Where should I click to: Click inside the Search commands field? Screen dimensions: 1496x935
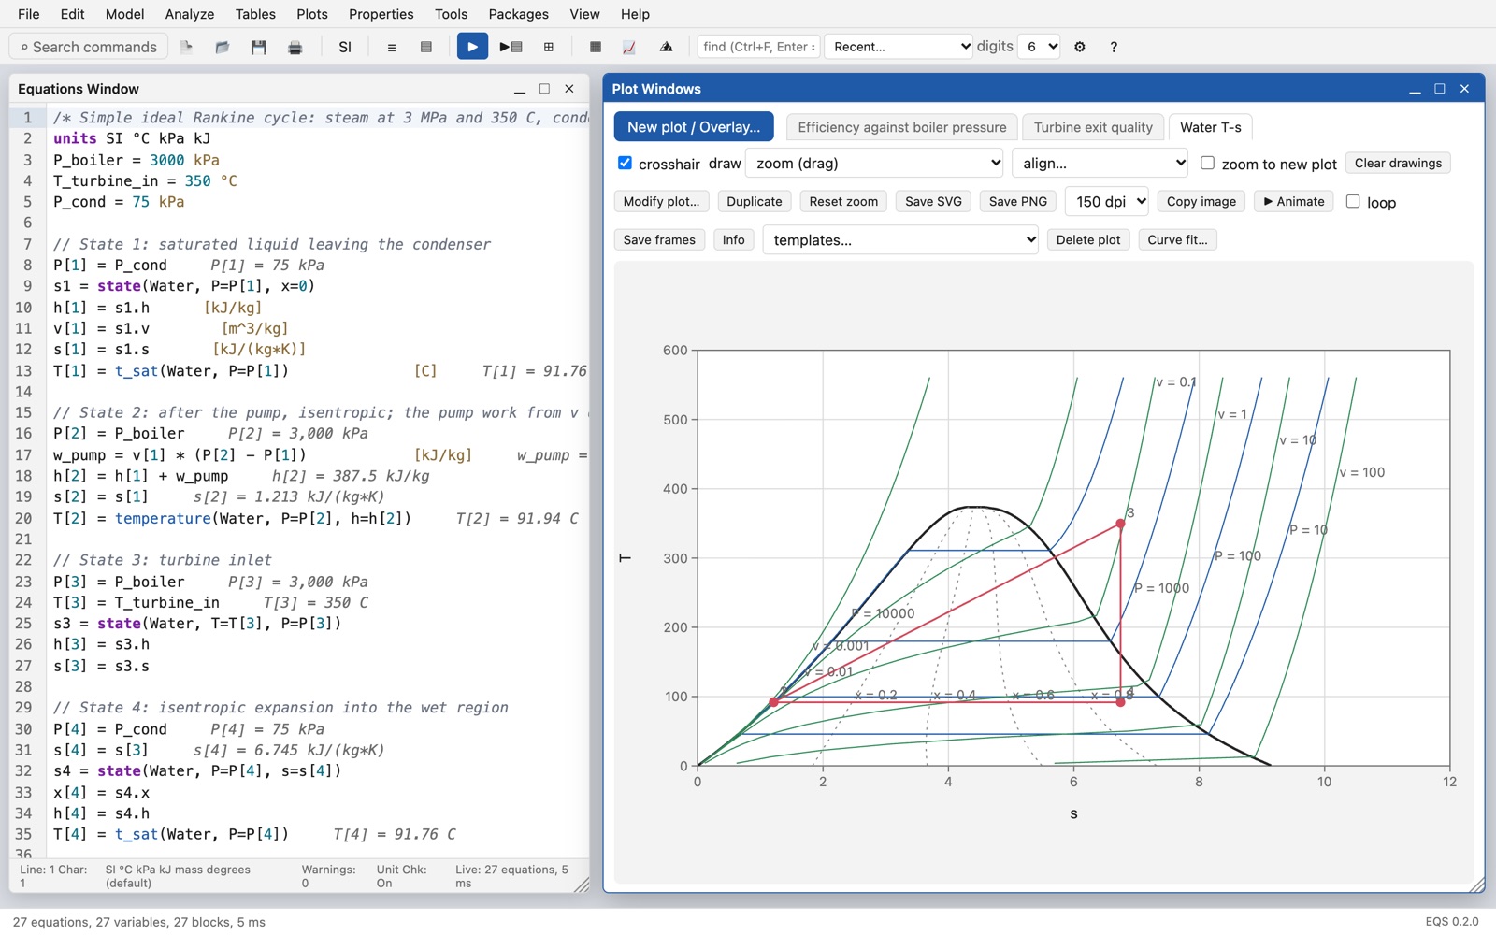89,46
